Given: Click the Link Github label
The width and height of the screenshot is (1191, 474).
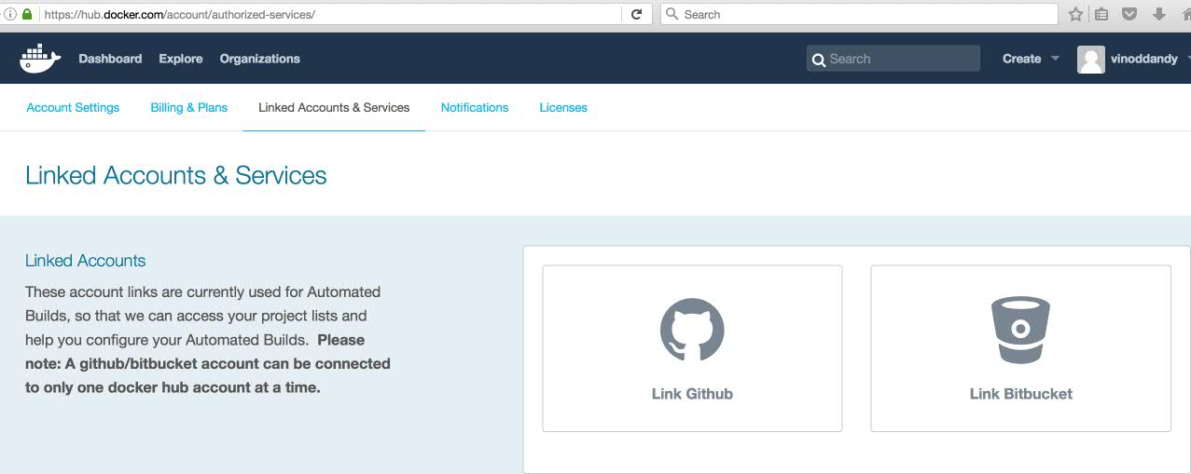Looking at the screenshot, I should pos(692,394).
